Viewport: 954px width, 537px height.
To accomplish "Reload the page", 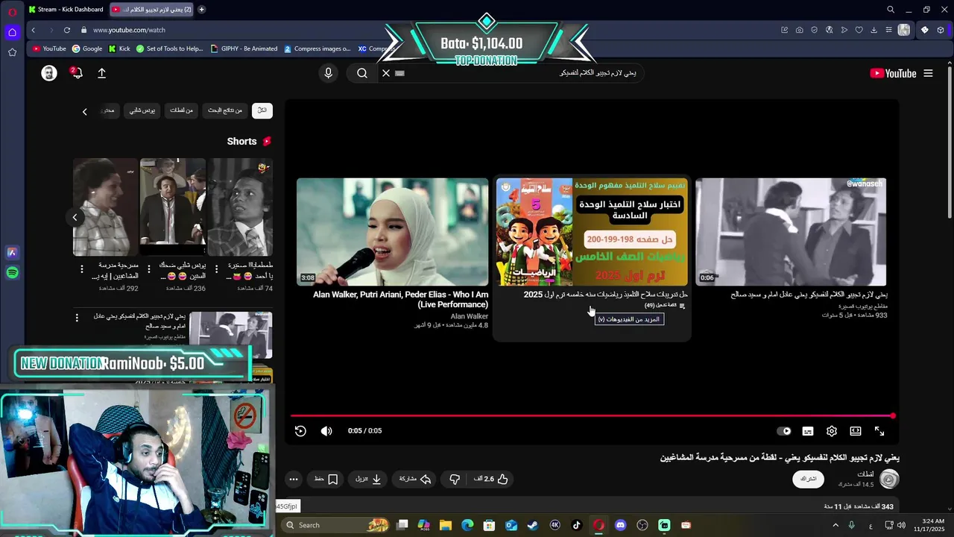I will point(67,30).
